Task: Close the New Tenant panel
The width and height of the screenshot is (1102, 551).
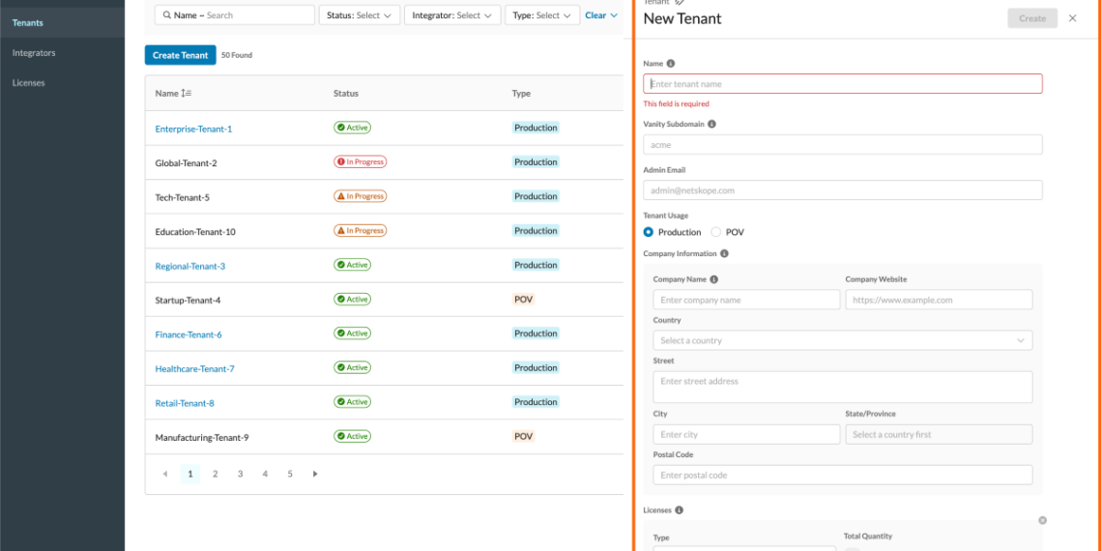Action: point(1072,18)
